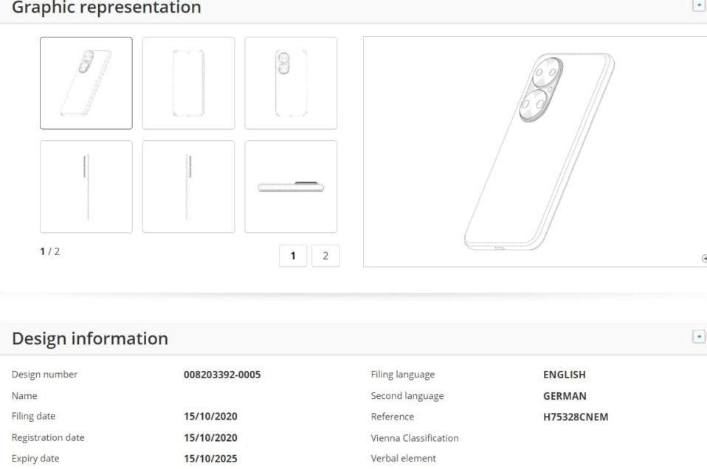The height and width of the screenshot is (469, 707).
Task: Click the ENGLISH filing language value
Action: pos(565,375)
